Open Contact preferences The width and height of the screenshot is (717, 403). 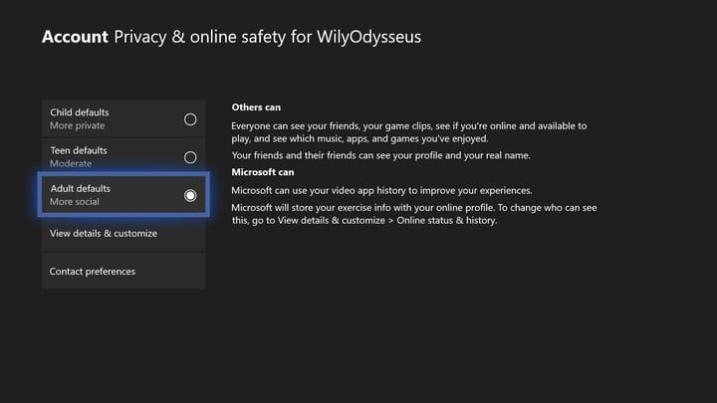click(x=93, y=272)
